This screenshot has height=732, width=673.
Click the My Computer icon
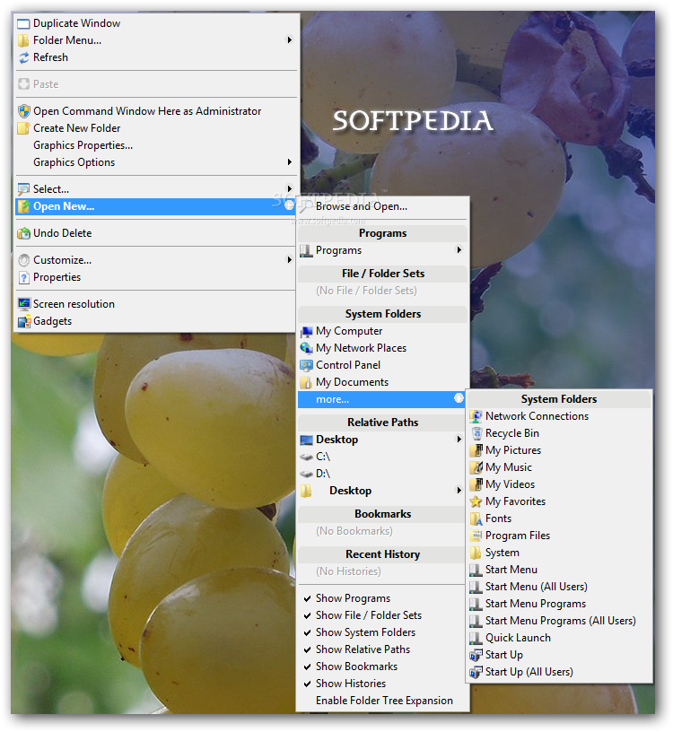coord(306,331)
